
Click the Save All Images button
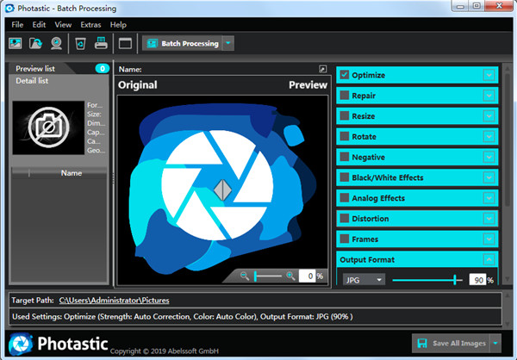[451, 344]
